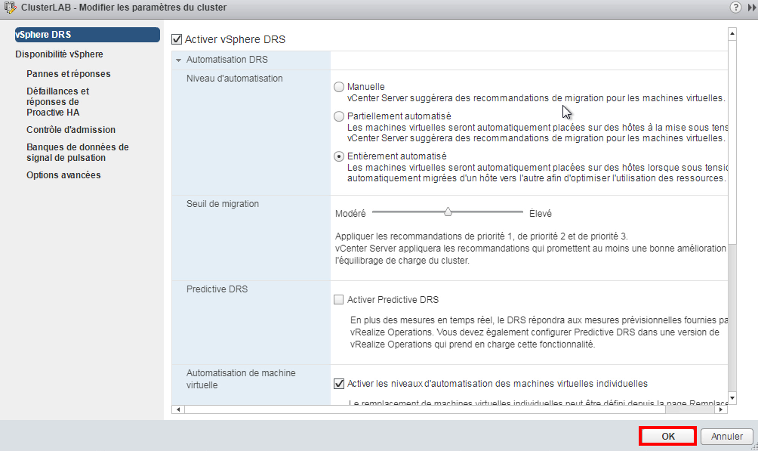Image resolution: width=758 pixels, height=451 pixels.
Task: Click the horizontal scrollbar thumb
Action: coord(425,409)
